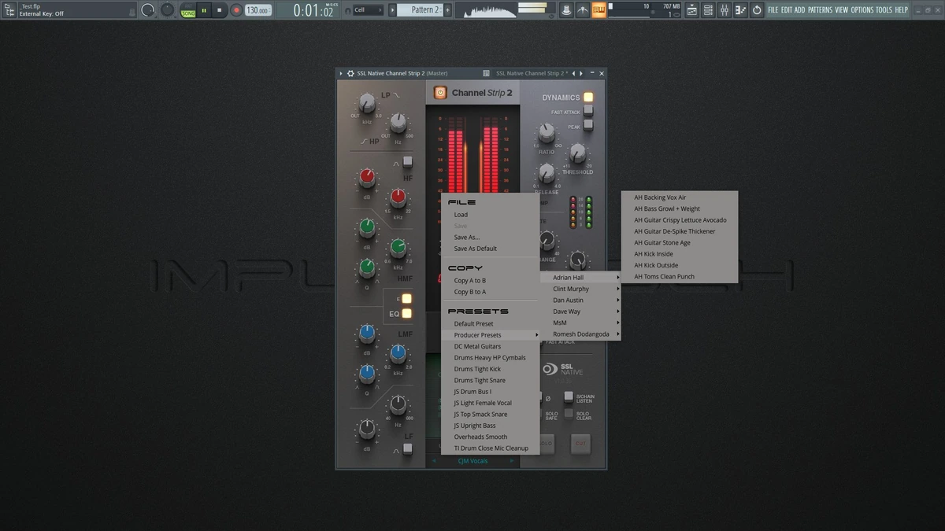Stop playback with the stop button
945x531 pixels.
tap(220, 10)
